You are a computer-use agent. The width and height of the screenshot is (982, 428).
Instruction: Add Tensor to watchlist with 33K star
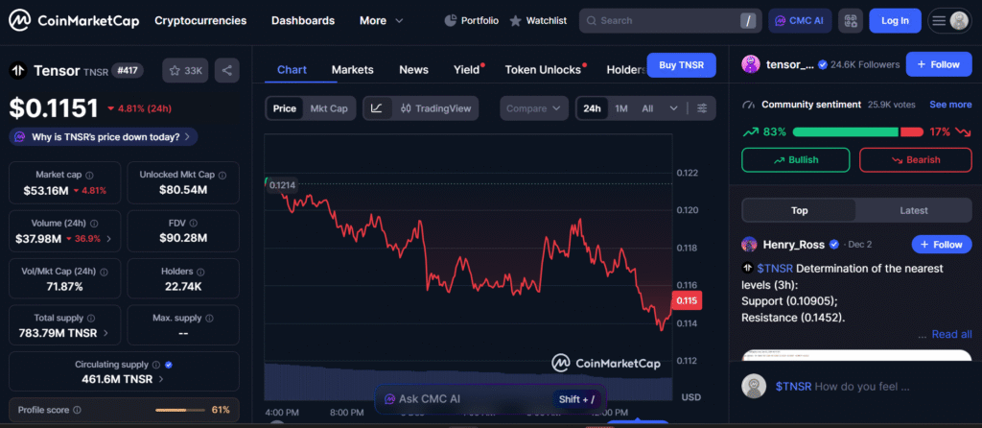point(185,71)
